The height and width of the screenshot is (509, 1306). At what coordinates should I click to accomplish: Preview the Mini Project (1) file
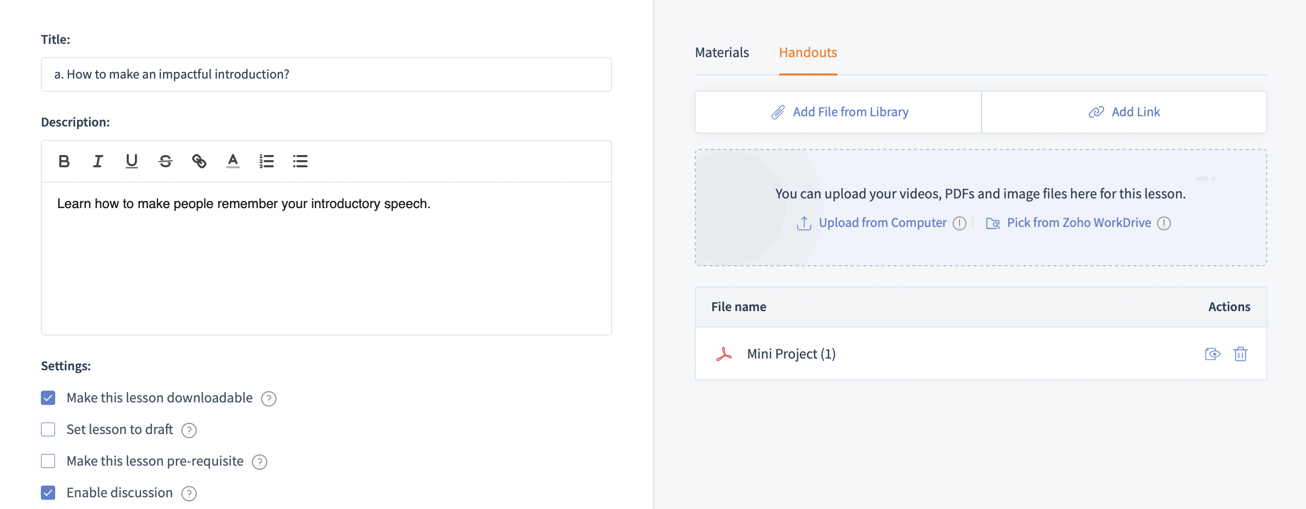coord(1212,354)
